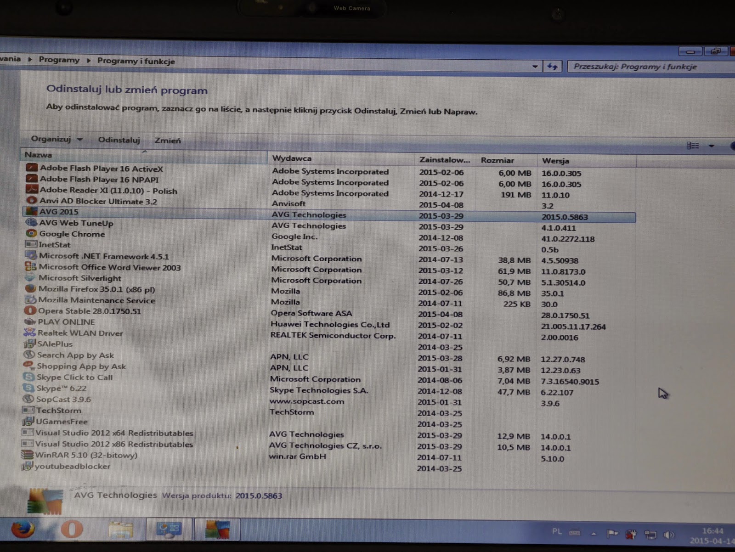735x552 pixels.
Task: Click the www.sopcast.com publisher cell
Action: point(307,401)
